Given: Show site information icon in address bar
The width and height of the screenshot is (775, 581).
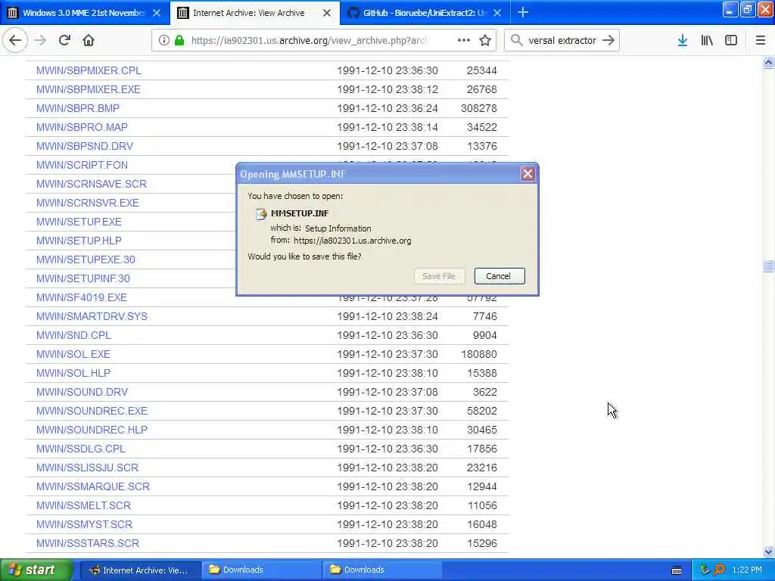Looking at the screenshot, I should click(164, 41).
